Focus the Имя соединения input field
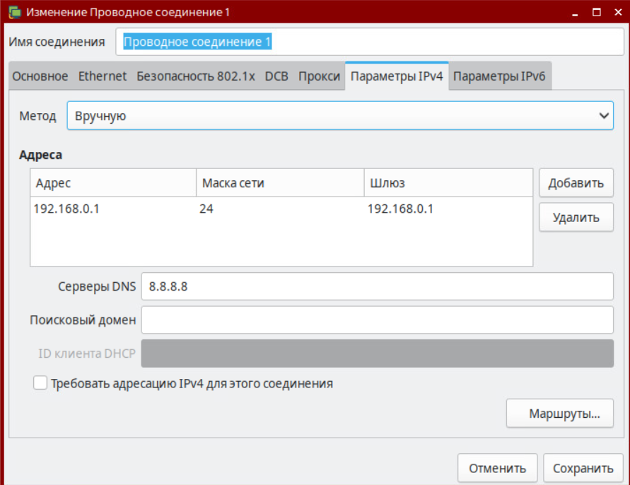The height and width of the screenshot is (485, 630). pos(370,42)
